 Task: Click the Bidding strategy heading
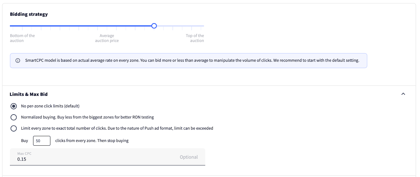29,14
